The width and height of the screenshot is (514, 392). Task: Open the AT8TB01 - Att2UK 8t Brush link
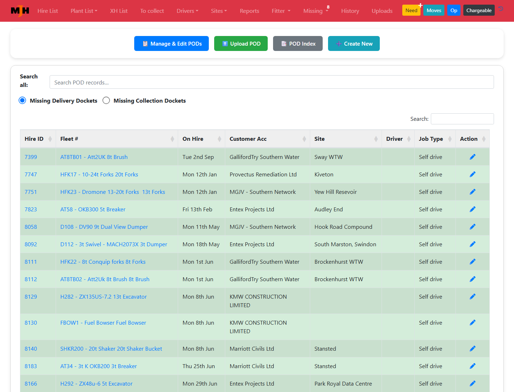click(x=94, y=157)
